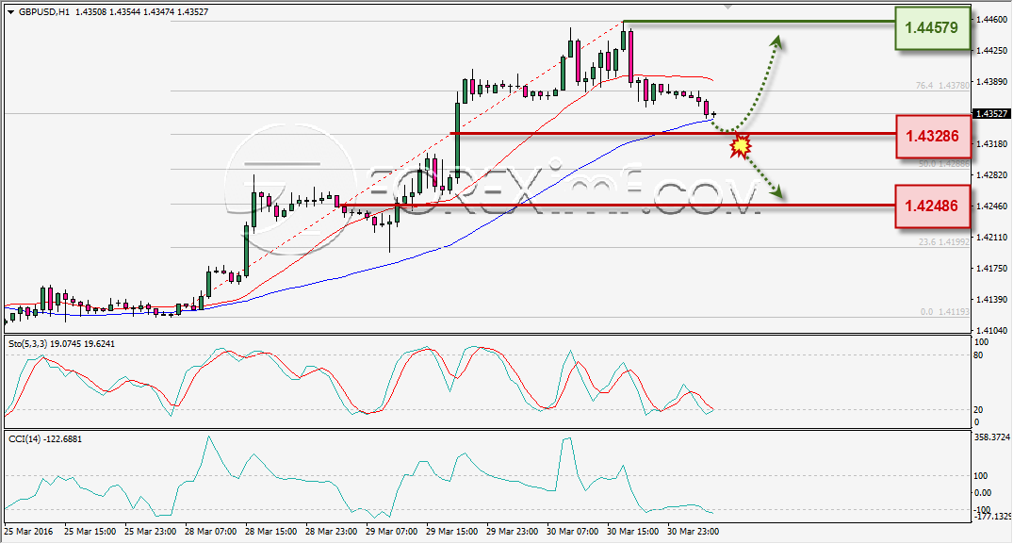
Task: Click the 28 Mar 15:00 time label
Action: tap(271, 532)
